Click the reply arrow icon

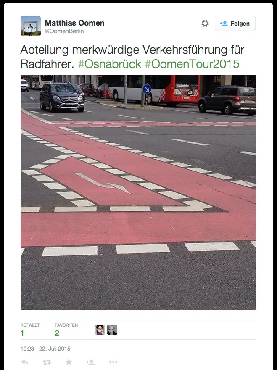(x=24, y=362)
